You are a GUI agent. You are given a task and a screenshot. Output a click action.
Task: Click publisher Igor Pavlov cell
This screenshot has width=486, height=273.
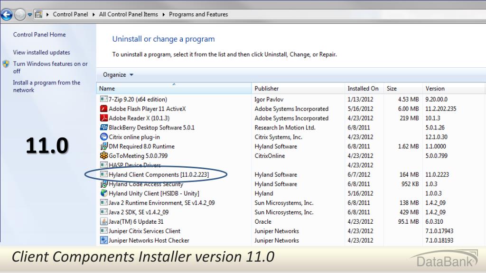click(269, 100)
